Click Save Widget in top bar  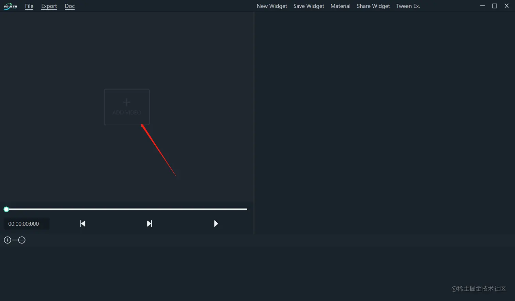coord(309,6)
